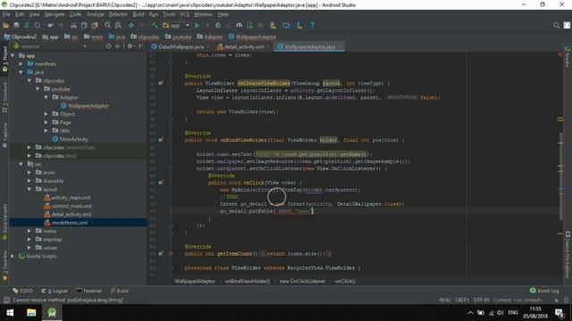Image resolution: width=572 pixels, height=321 pixels.
Task: Select MainActivity in project tree
Action: 70,139
